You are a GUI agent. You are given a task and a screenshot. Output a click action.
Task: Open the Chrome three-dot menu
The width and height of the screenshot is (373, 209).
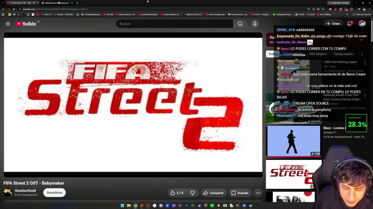370,9
